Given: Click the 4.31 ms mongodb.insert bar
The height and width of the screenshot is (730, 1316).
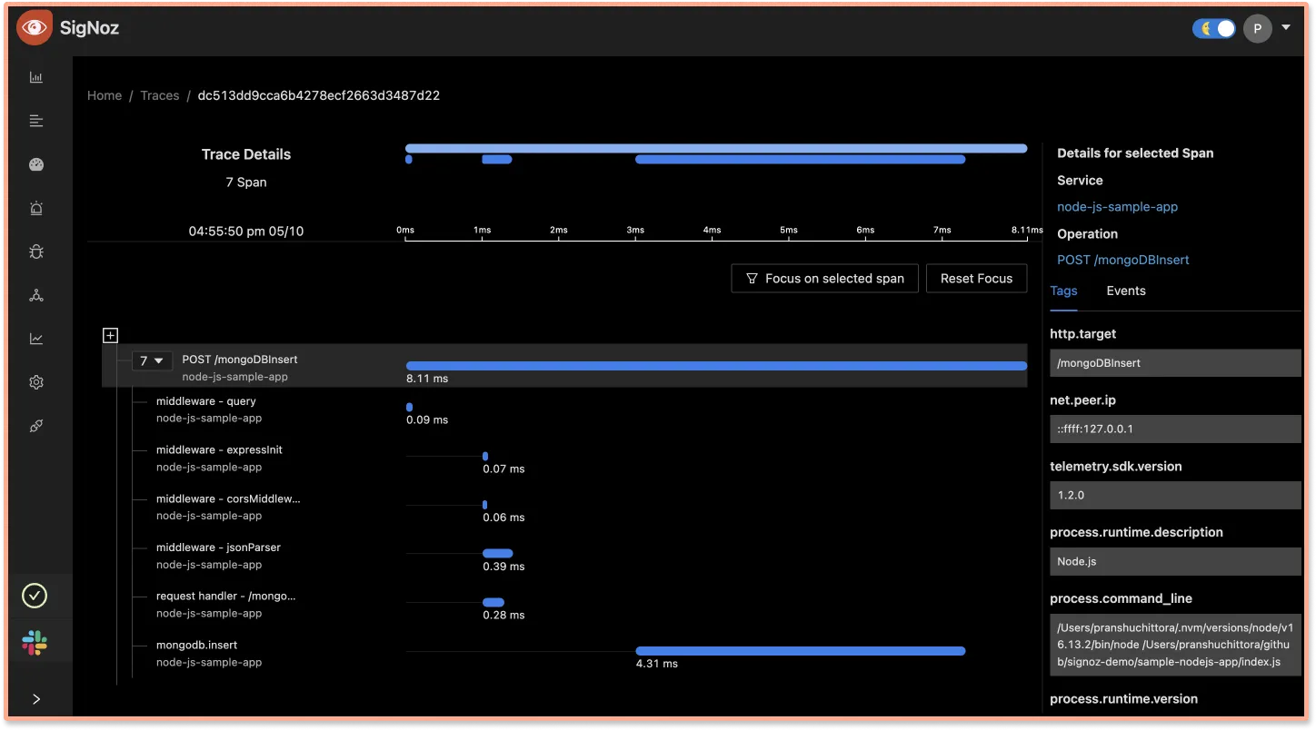Looking at the screenshot, I should [x=800, y=651].
